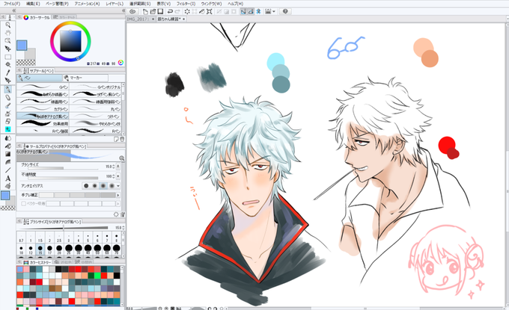Image resolution: width=509 pixels, height=310 pixels.
Task: Enable the vector snapping checkbox
Action: (23, 203)
